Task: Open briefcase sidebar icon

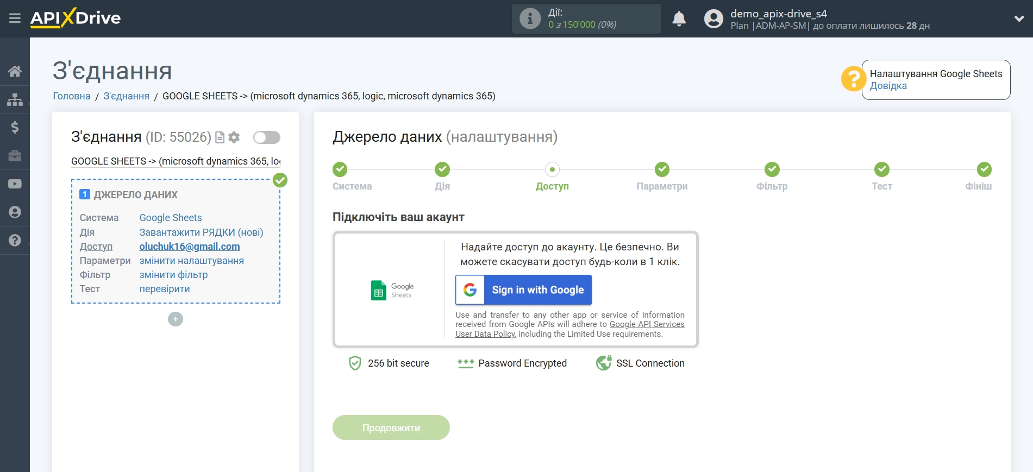Action: [x=15, y=156]
